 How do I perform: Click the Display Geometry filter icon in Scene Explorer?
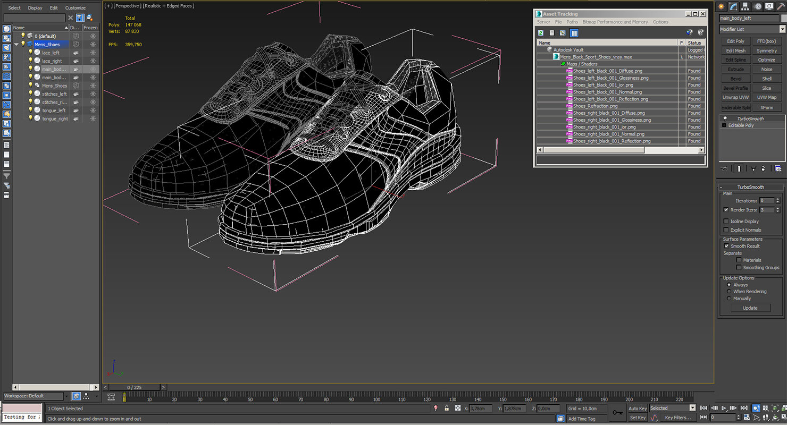point(6,29)
